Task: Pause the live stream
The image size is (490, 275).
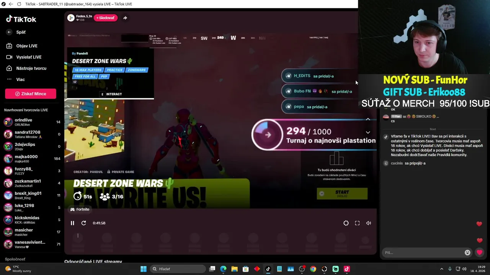Action: click(72, 223)
